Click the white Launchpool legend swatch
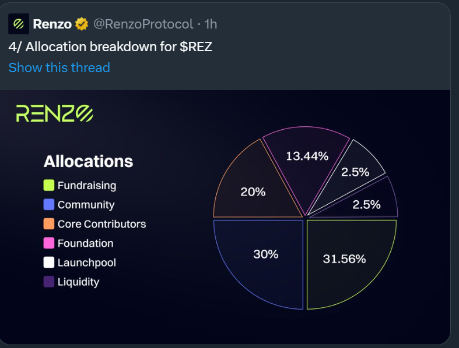This screenshot has width=459, height=348. [x=49, y=262]
